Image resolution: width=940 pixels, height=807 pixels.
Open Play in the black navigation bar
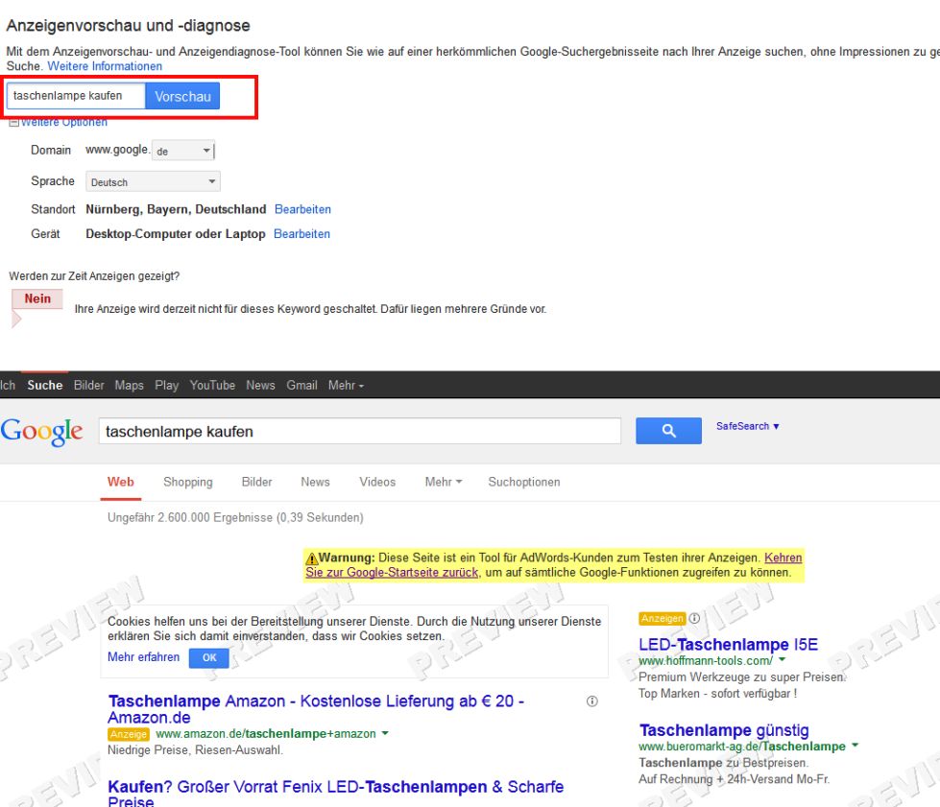[167, 385]
